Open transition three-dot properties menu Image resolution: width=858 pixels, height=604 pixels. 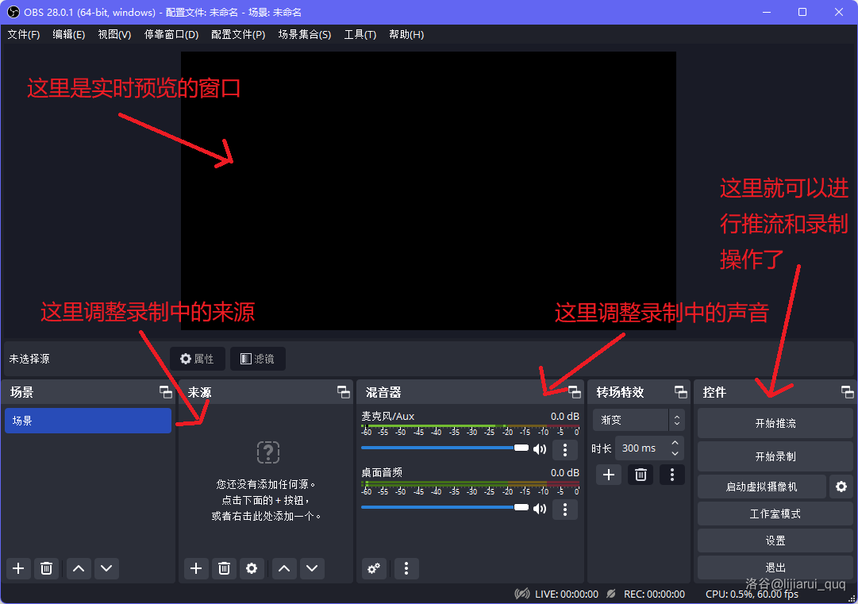click(x=672, y=475)
